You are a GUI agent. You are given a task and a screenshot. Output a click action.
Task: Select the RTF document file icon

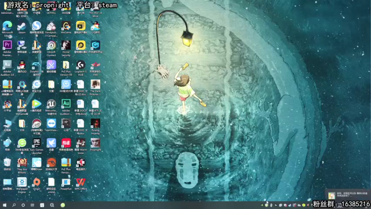tap(96, 107)
